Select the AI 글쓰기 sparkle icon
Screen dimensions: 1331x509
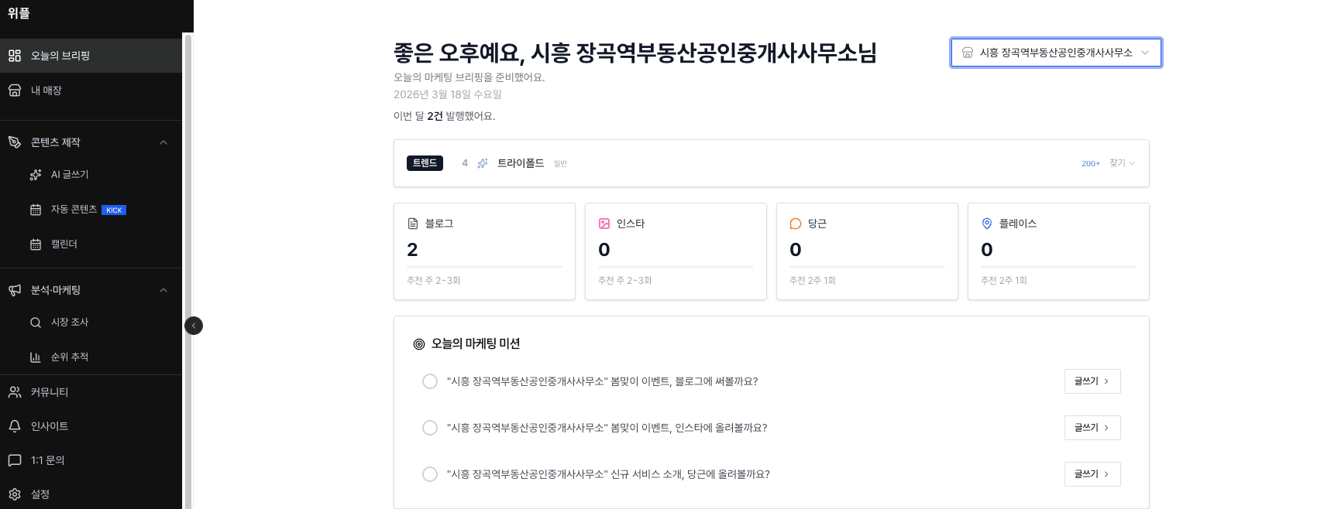click(x=36, y=174)
